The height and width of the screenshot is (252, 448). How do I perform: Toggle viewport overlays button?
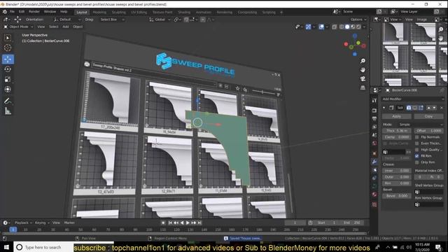[321, 27]
